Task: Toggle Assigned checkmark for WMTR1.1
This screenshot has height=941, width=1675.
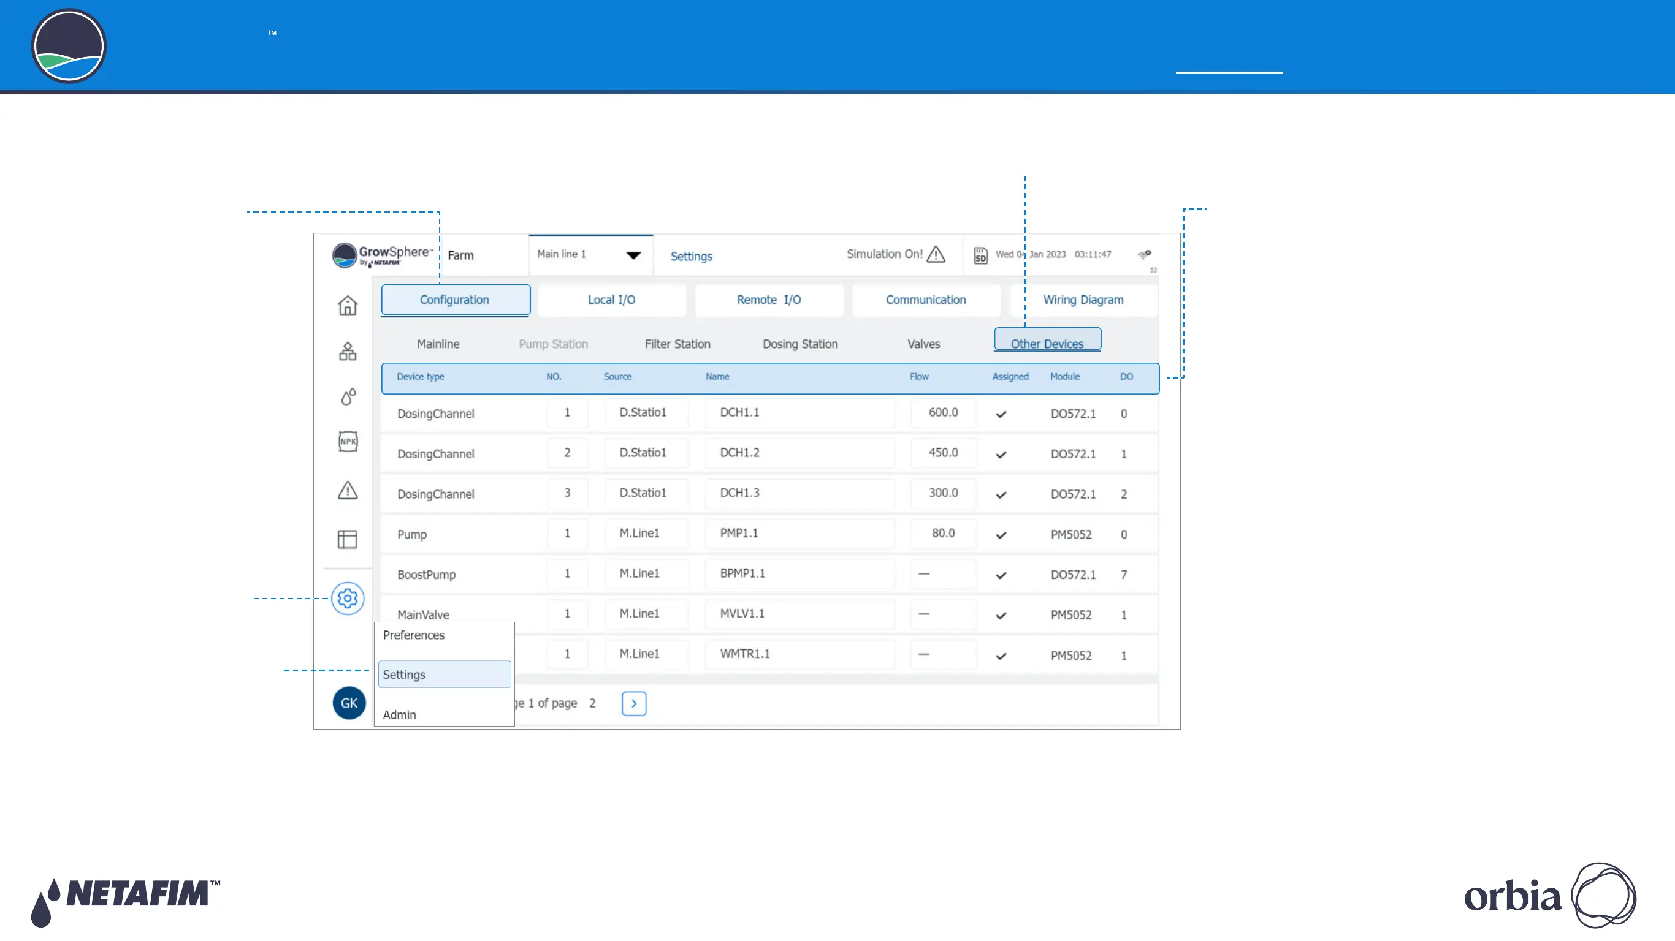Action: click(1001, 656)
